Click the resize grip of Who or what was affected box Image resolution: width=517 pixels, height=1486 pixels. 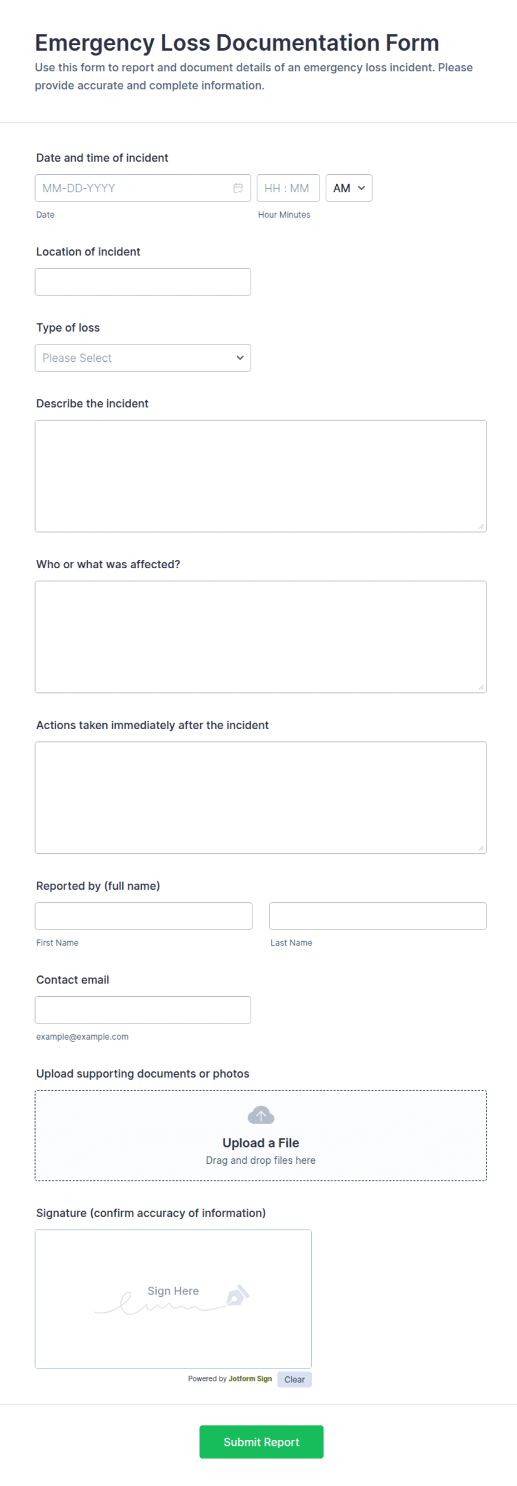[x=481, y=687]
